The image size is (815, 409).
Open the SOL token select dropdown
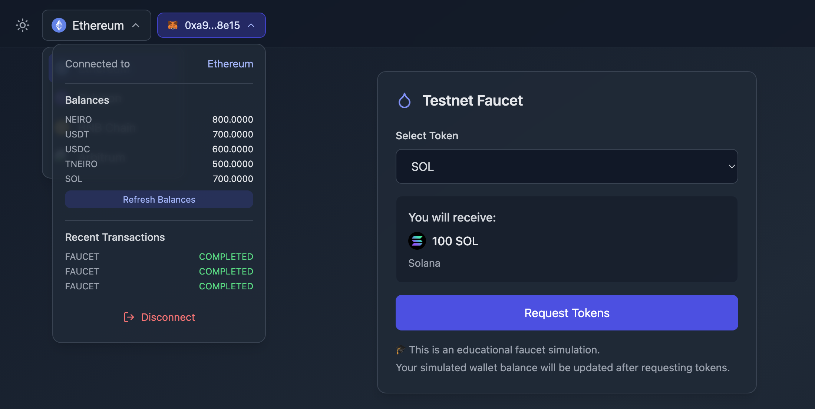(567, 166)
